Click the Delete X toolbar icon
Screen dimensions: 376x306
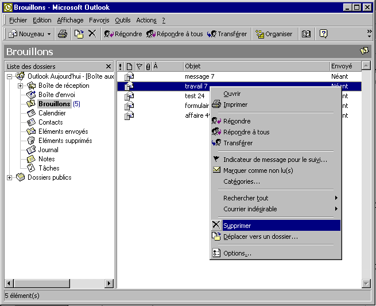coord(92,33)
